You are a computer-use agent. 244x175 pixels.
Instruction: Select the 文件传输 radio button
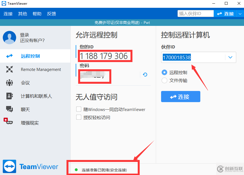point(164,80)
